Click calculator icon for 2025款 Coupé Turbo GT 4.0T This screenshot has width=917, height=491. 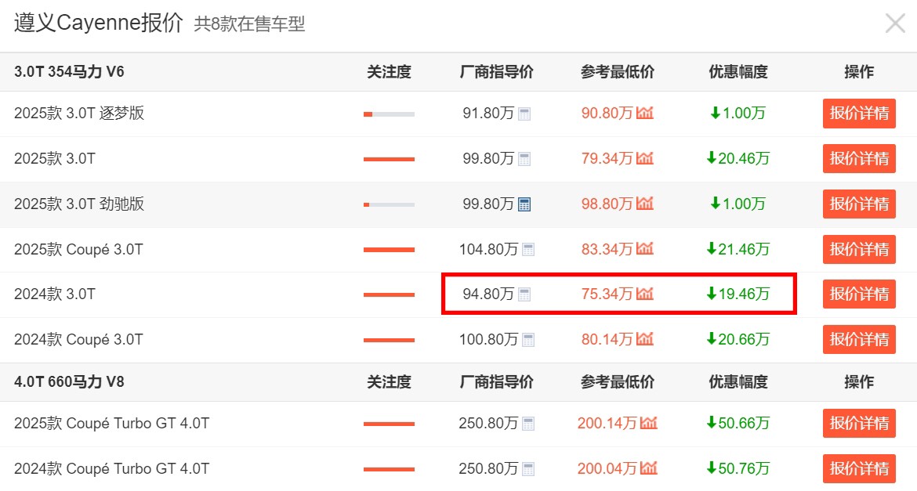coord(528,424)
